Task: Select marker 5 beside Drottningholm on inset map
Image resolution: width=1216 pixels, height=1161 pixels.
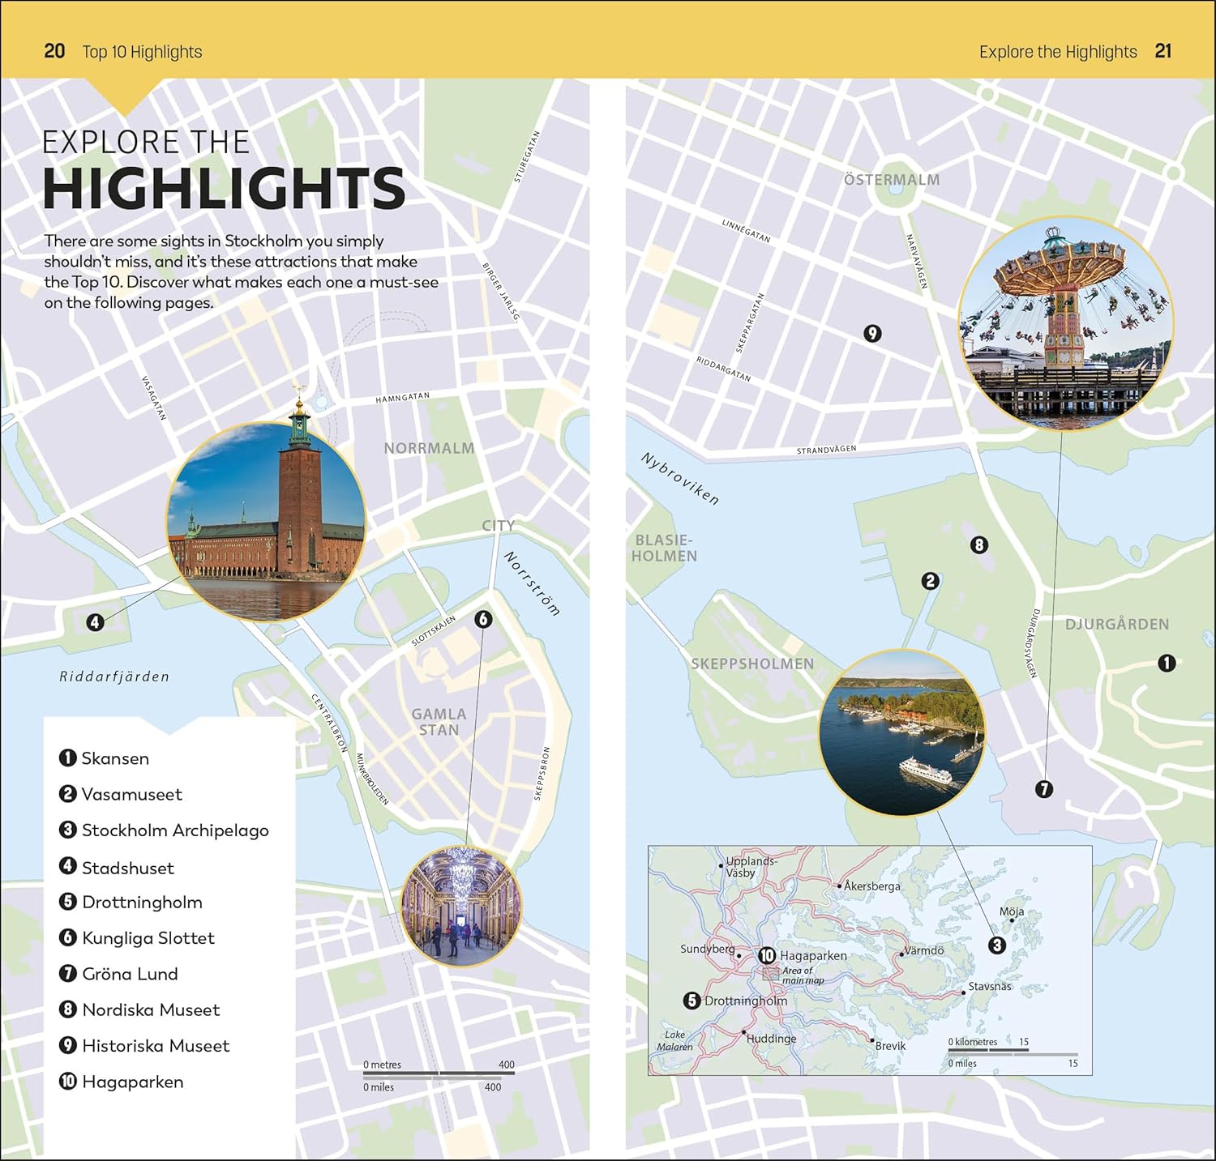Action: click(x=691, y=1001)
